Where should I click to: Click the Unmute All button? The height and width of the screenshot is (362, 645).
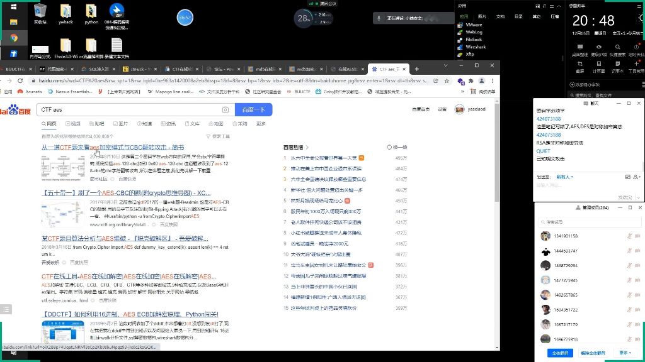pos(593,353)
